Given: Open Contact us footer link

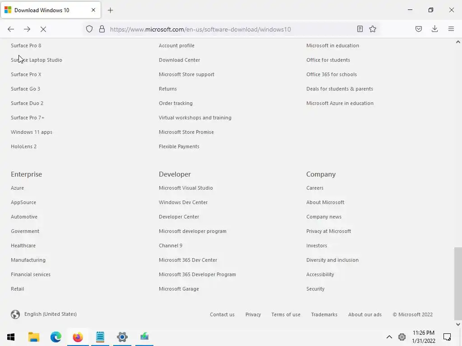Looking at the screenshot, I should pos(222,314).
